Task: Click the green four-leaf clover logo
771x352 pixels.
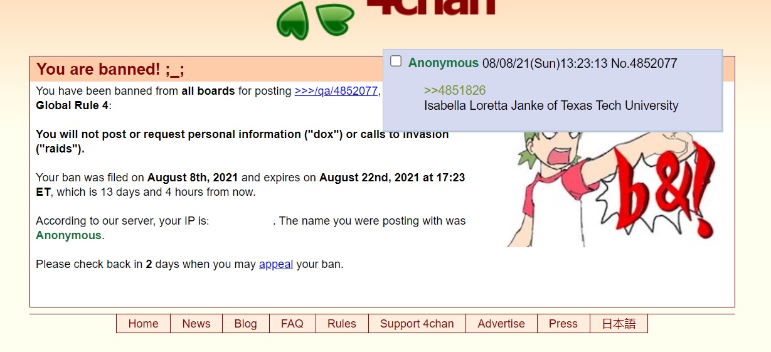Action: point(316,20)
